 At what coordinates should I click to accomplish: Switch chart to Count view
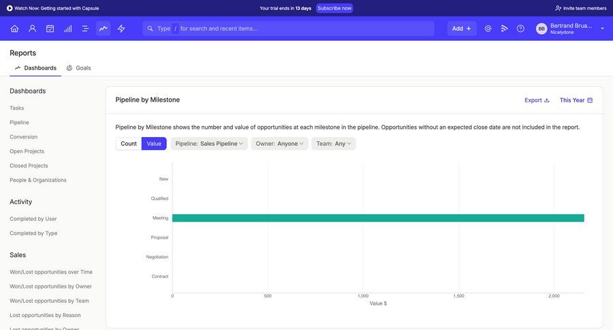point(129,144)
